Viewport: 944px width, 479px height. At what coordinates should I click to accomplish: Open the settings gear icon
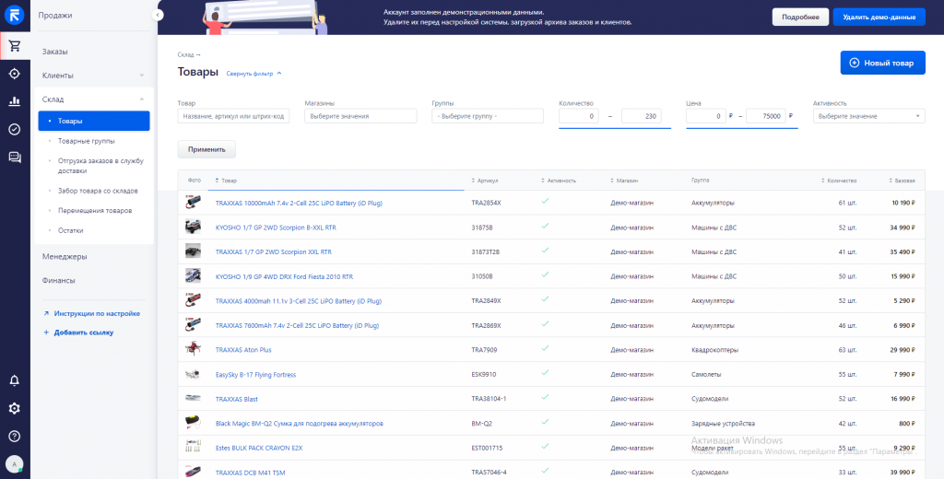[14, 408]
